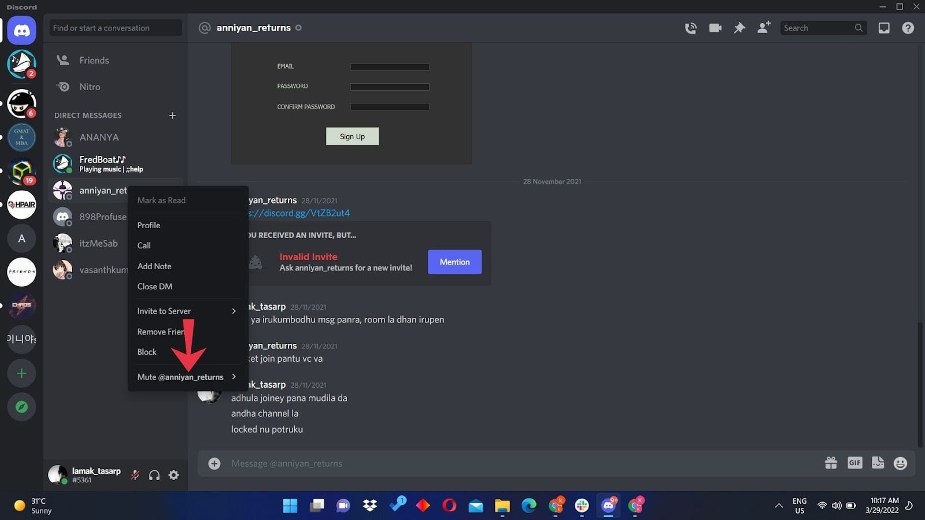Image resolution: width=925 pixels, height=520 pixels.
Task: Toggle headphone deafen
Action: (x=154, y=475)
